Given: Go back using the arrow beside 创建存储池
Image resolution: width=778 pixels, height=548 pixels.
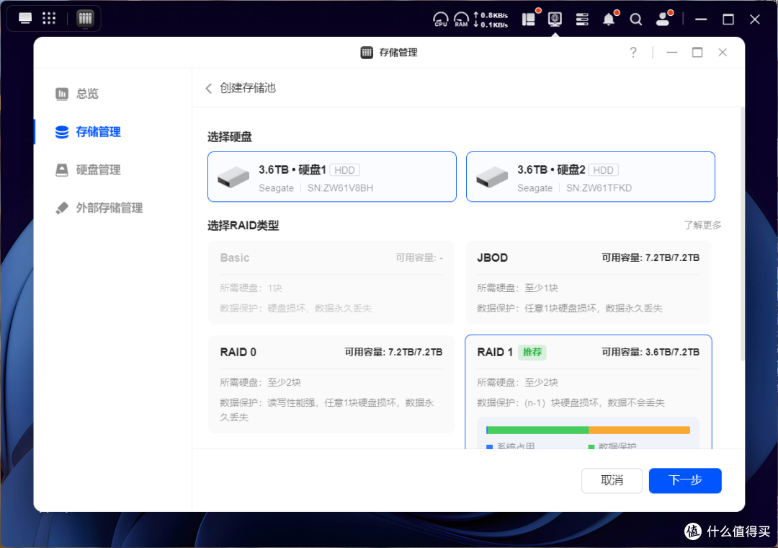Looking at the screenshot, I should 209,89.
